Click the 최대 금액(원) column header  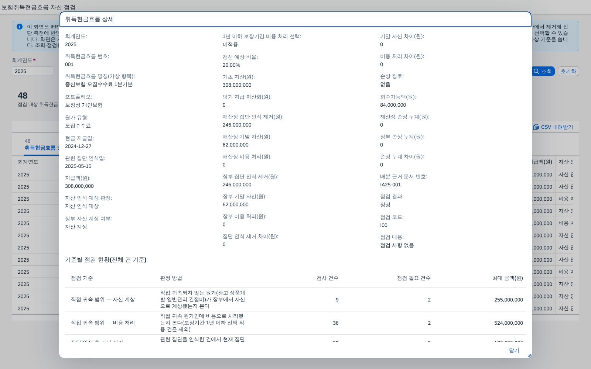508,278
